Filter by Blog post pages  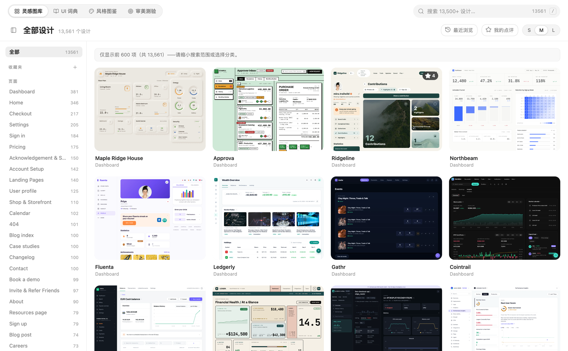coord(44,335)
